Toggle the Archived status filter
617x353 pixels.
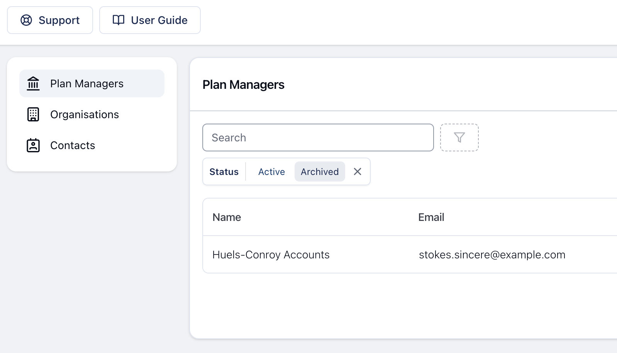[x=319, y=171]
